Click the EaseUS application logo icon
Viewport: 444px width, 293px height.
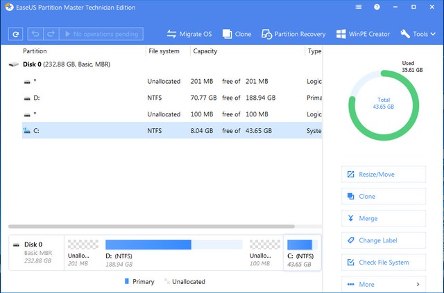9,7
